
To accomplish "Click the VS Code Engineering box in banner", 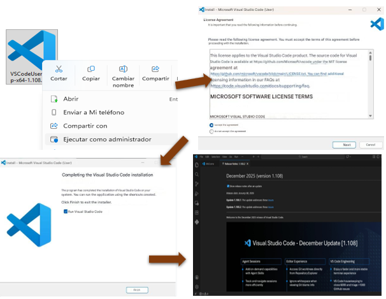I will tap(349, 261).
